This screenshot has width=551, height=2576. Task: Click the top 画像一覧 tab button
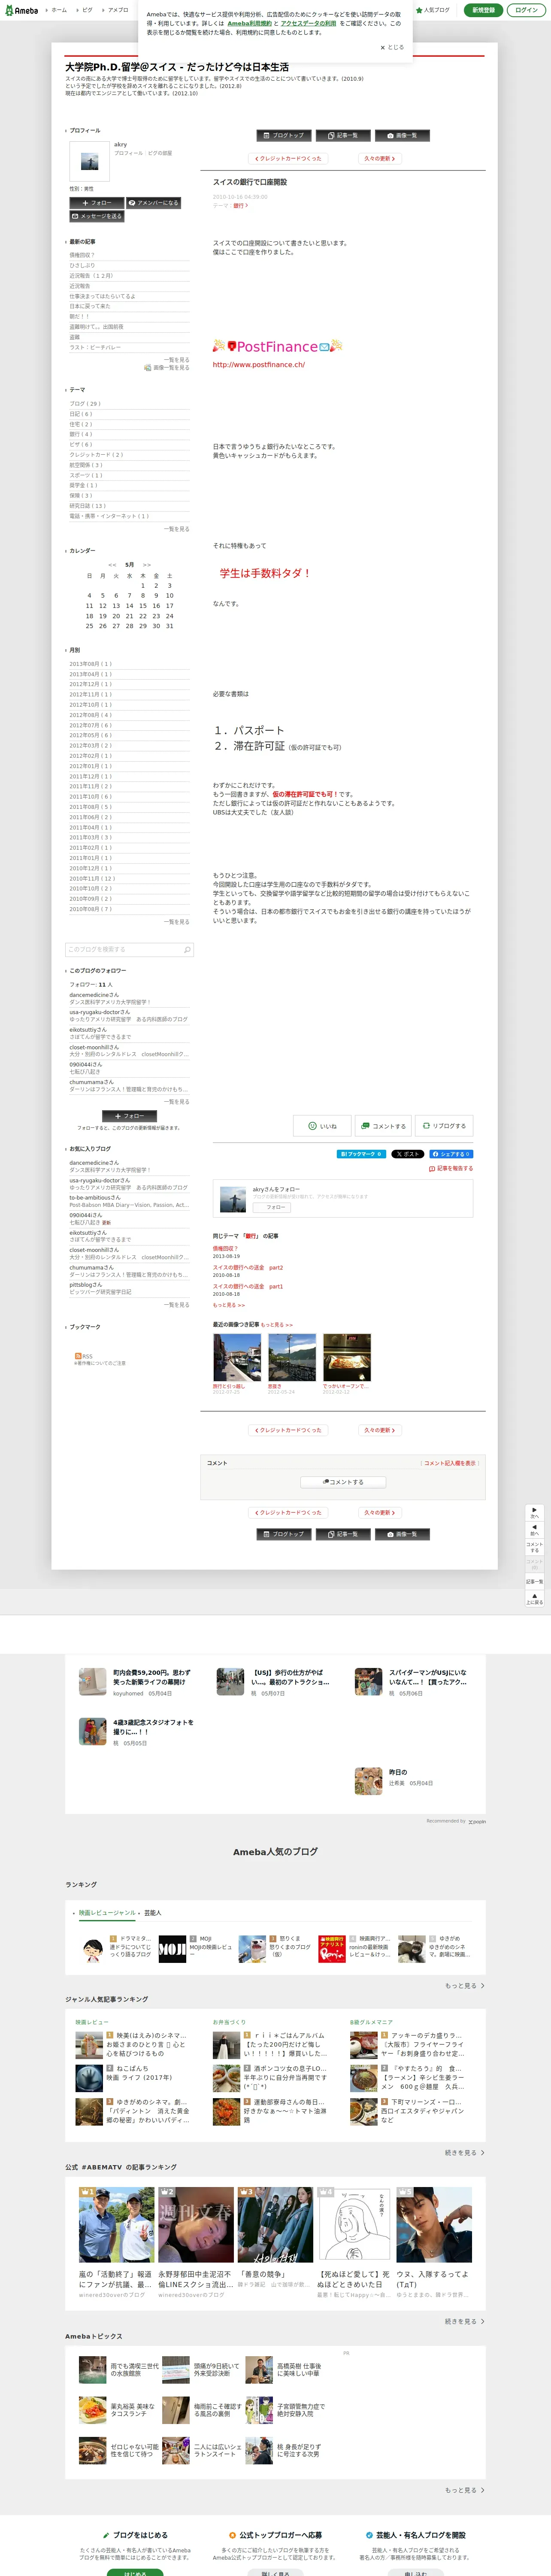(402, 135)
